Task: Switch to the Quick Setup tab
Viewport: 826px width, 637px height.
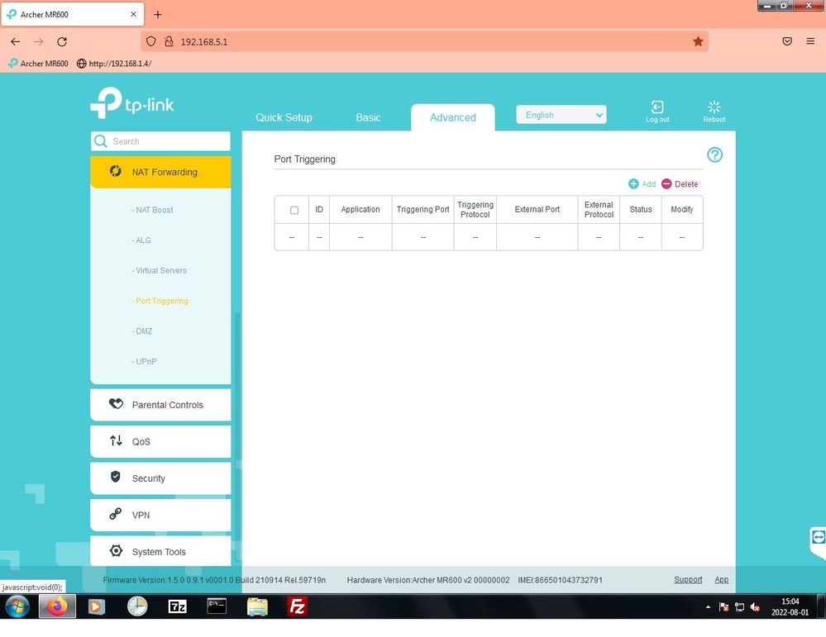Action: 284,117
